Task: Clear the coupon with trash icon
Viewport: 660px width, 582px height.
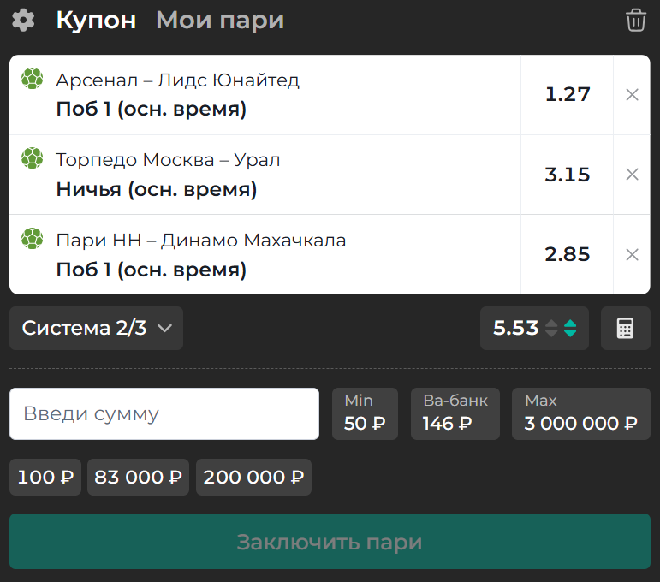Action: [635, 20]
